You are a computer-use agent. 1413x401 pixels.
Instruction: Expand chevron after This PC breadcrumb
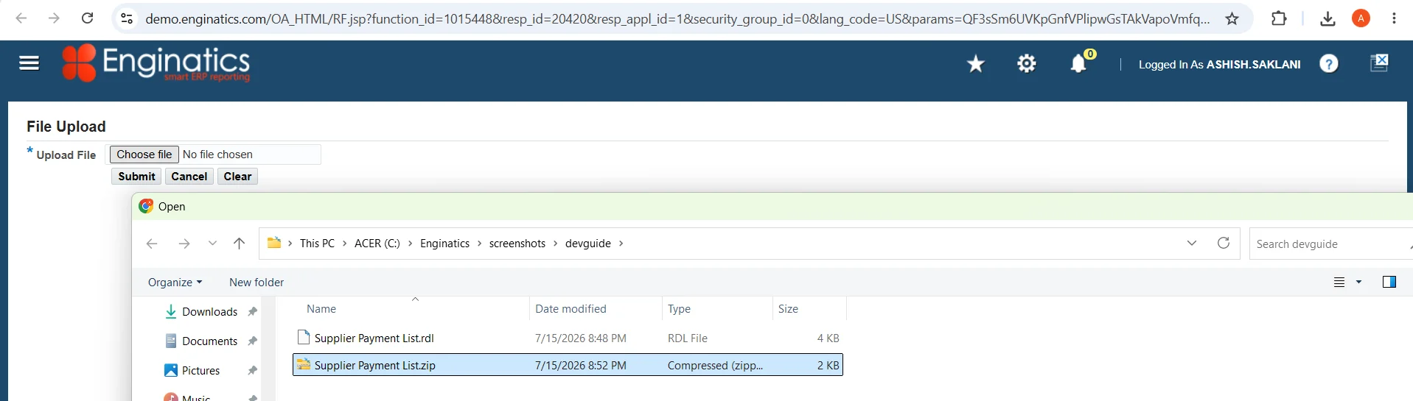tap(344, 244)
